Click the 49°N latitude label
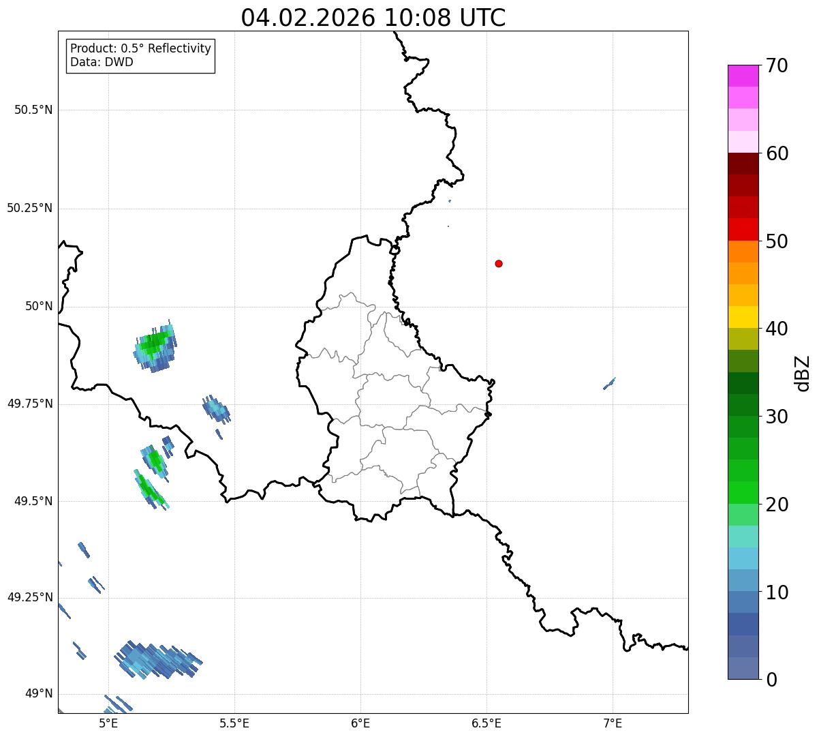Image resolution: width=819 pixels, height=737 pixels. coord(39,694)
